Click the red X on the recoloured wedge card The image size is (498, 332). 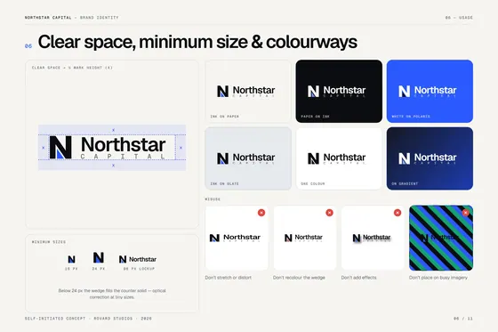point(329,213)
